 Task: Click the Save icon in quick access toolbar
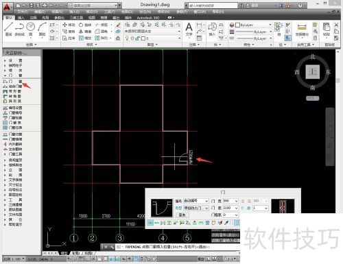click(32, 5)
